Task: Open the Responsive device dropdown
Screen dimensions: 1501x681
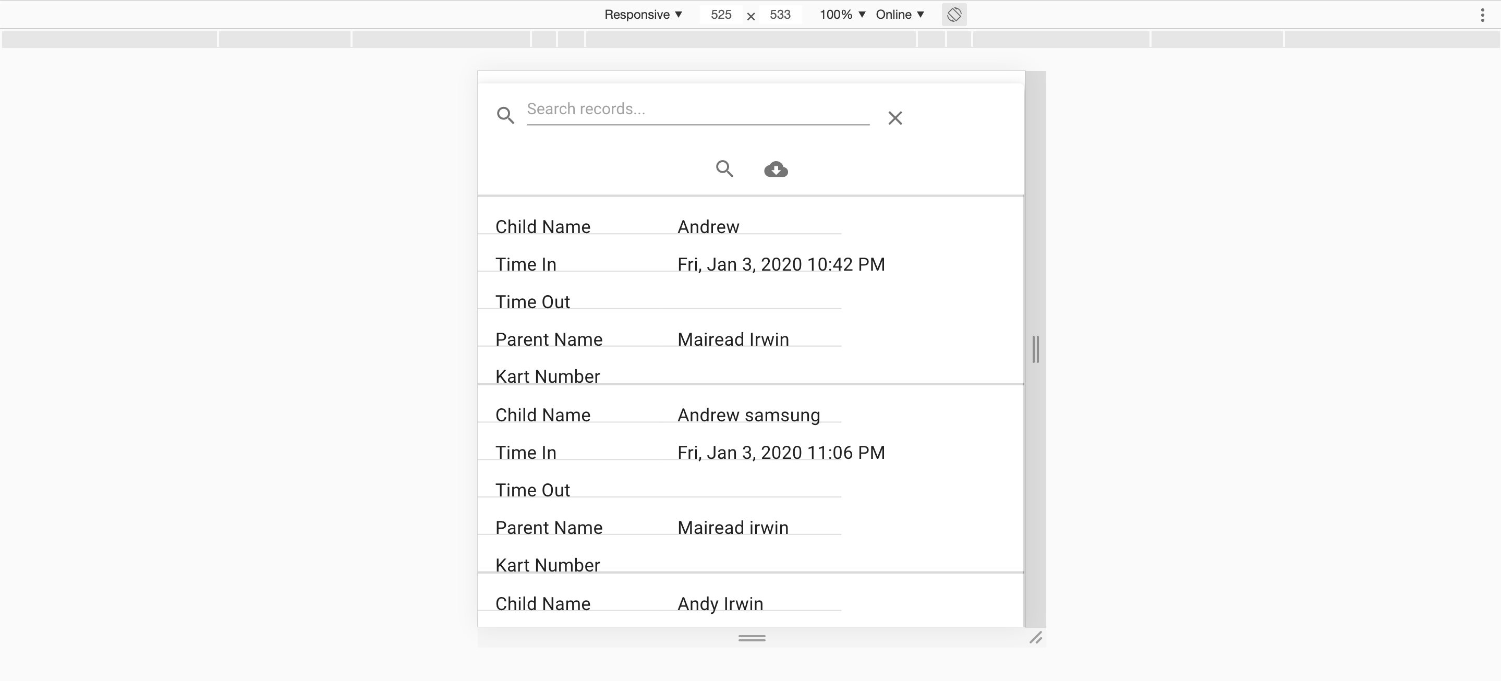Action: pyautogui.click(x=643, y=15)
